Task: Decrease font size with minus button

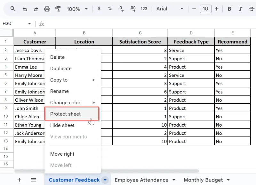Action: (x=194, y=9)
